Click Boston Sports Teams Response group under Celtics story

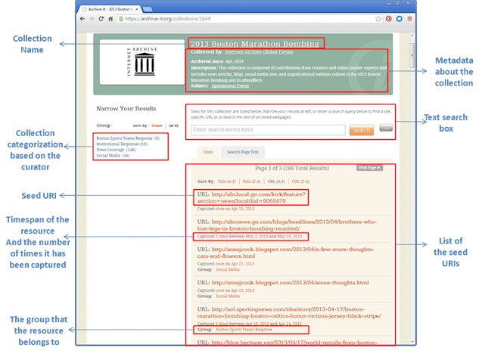coord(244,330)
